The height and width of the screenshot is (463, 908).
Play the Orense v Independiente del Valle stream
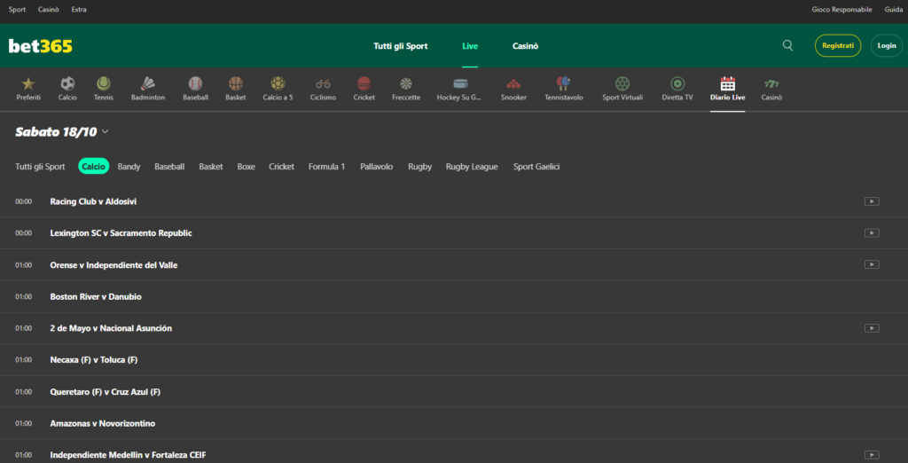(x=872, y=264)
